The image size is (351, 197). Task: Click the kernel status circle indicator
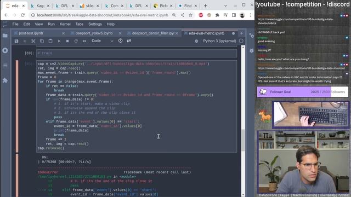(241, 41)
